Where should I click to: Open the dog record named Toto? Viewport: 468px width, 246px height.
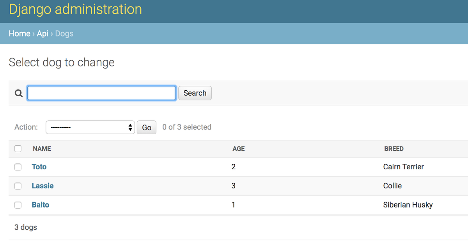39,167
